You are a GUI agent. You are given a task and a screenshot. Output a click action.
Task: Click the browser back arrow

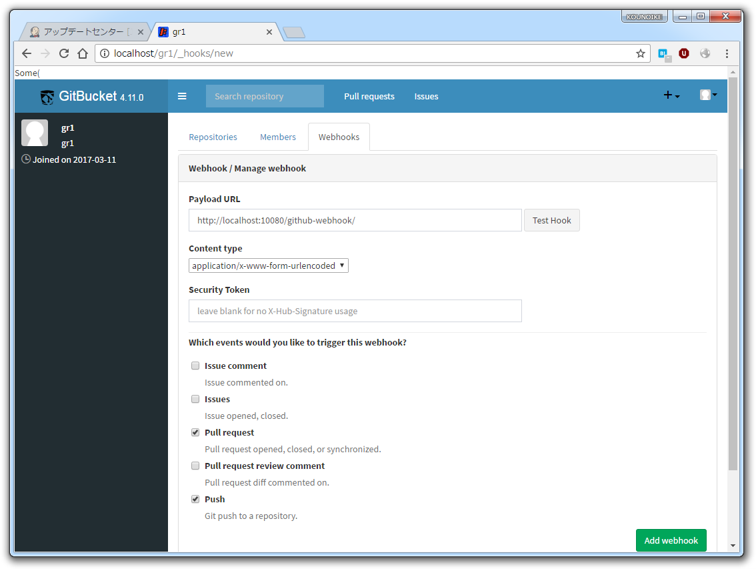26,53
